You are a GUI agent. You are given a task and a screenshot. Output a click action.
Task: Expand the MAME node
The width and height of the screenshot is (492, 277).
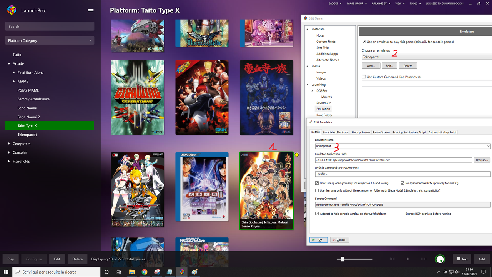coord(14,82)
